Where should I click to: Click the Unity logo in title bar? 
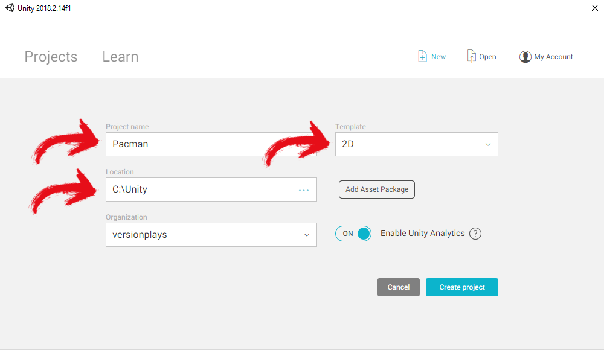10,8
